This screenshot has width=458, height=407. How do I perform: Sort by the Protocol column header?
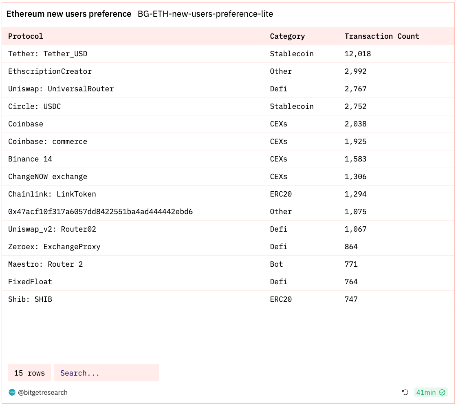click(26, 36)
